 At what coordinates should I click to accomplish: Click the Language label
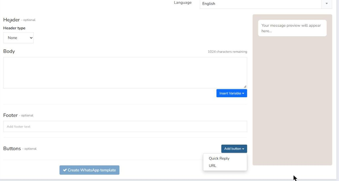[183, 2]
